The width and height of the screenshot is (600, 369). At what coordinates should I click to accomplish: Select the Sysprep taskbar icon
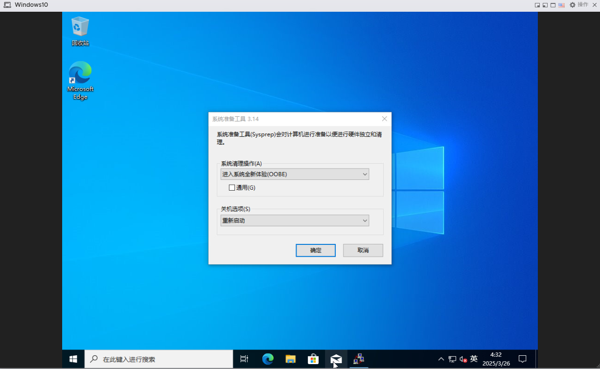pyautogui.click(x=359, y=359)
